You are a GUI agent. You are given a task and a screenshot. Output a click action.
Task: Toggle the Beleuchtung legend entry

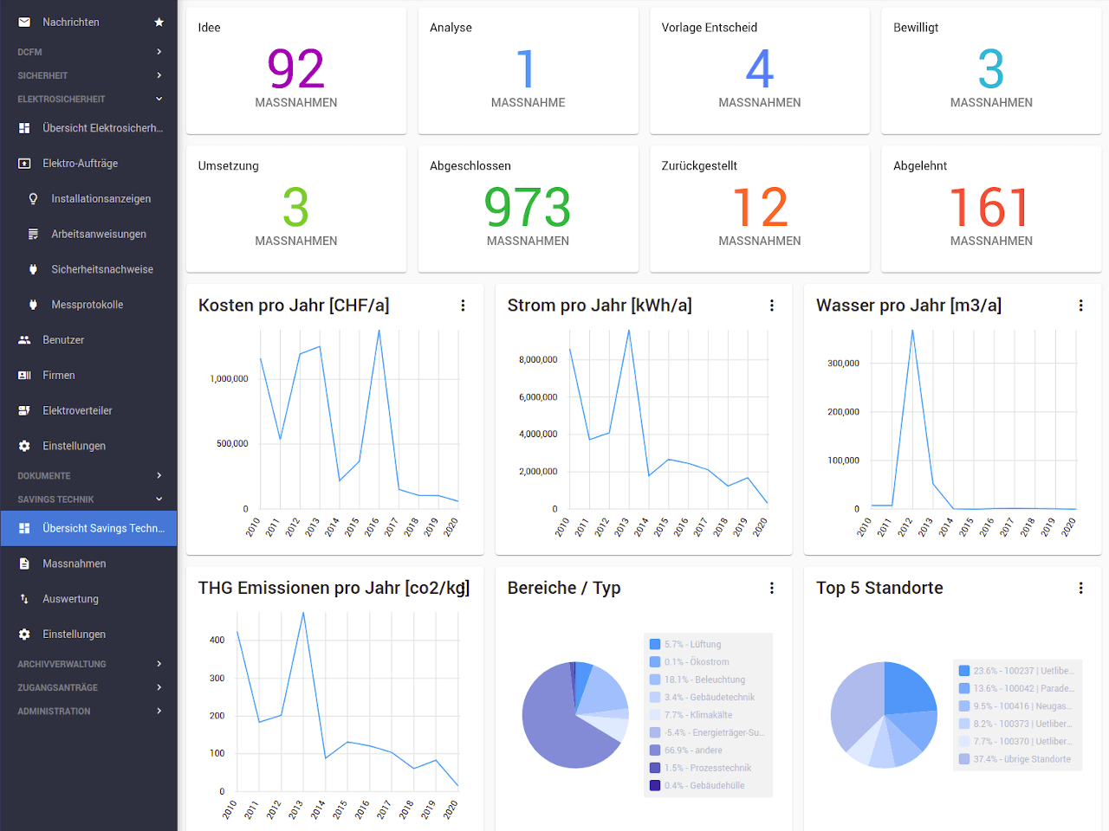tap(704, 680)
